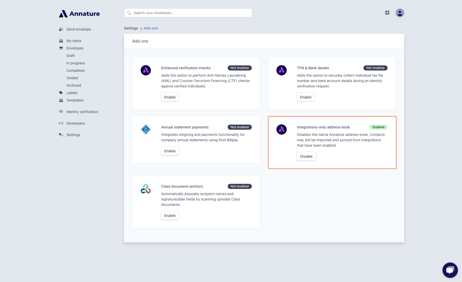Click the My inbox icon
This screenshot has height=282, width=462.
tap(61, 41)
